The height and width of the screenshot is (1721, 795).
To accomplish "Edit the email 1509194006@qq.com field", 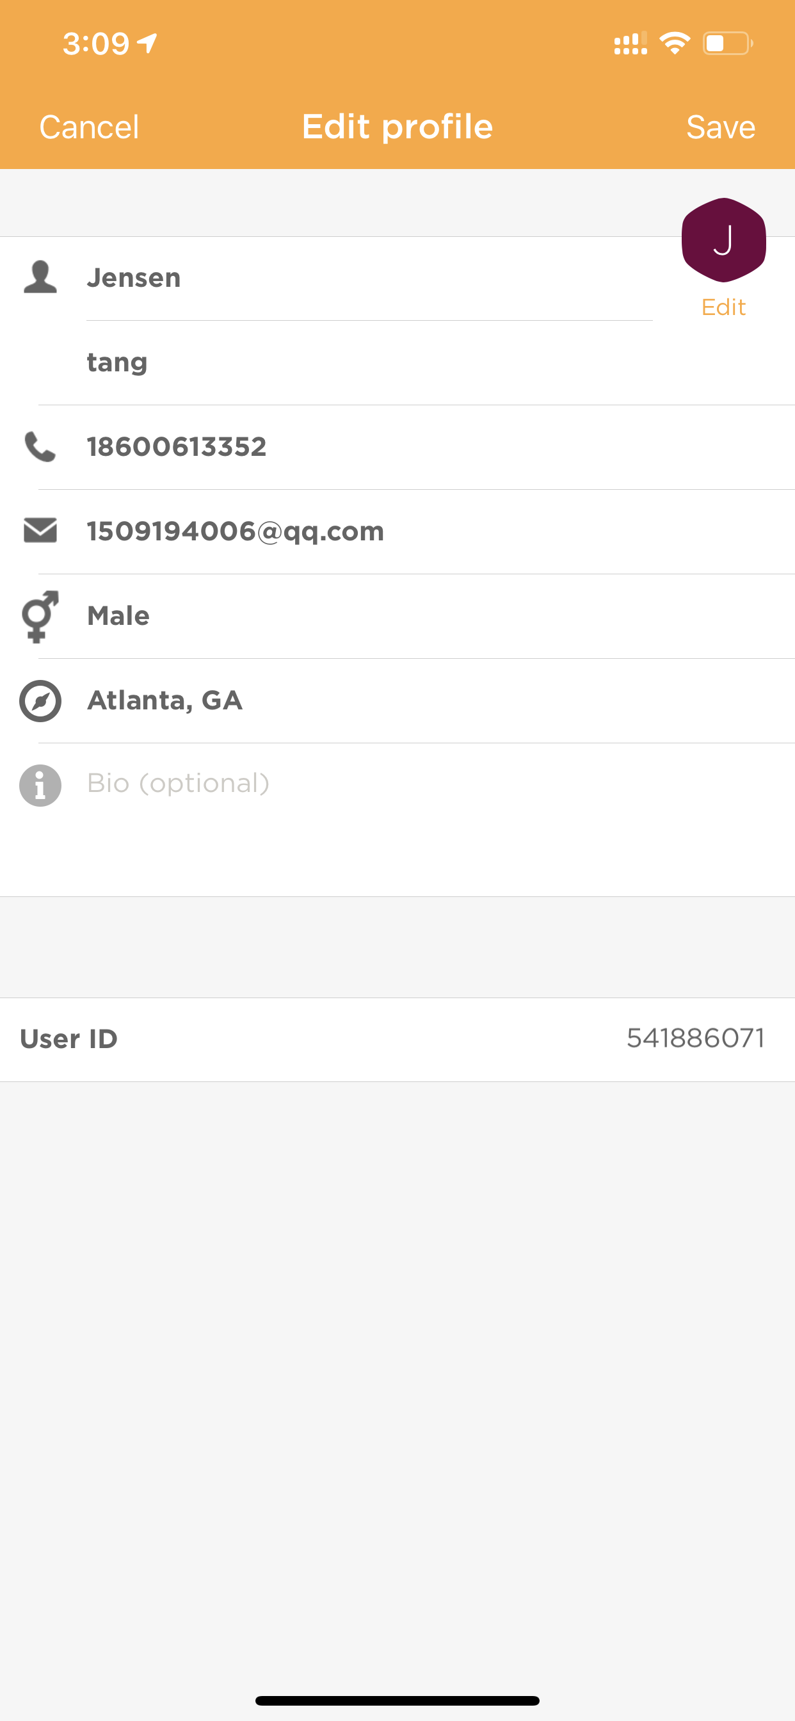I will [416, 532].
